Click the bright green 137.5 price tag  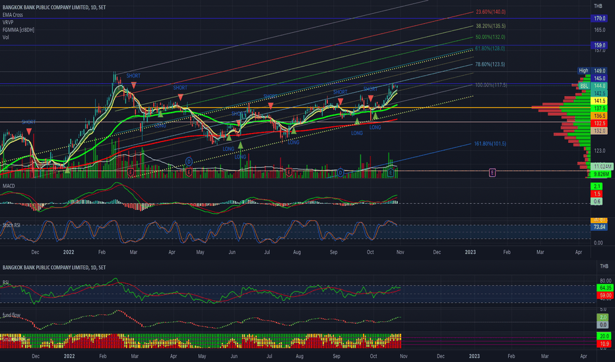pyautogui.click(x=599, y=109)
